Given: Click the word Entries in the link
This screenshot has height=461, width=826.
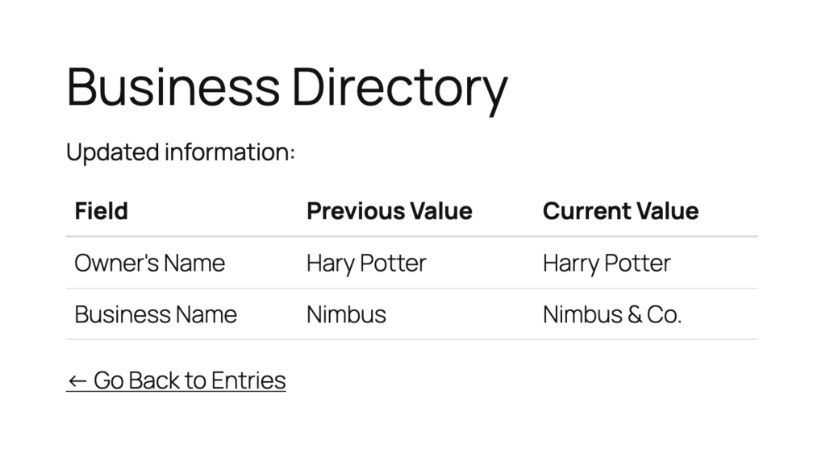Looking at the screenshot, I should click(x=248, y=380).
